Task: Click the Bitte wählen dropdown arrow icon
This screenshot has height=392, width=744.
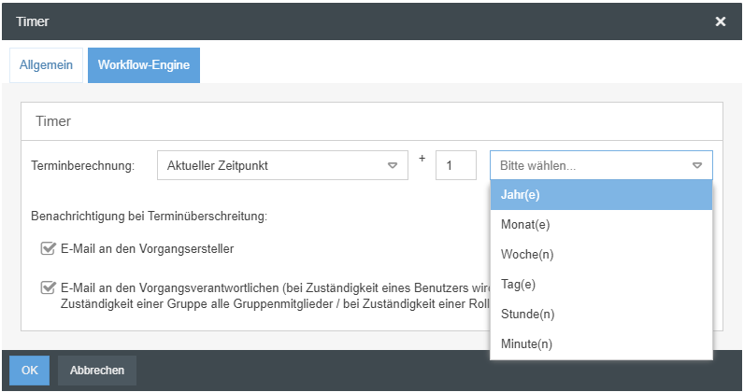Action: (x=697, y=166)
